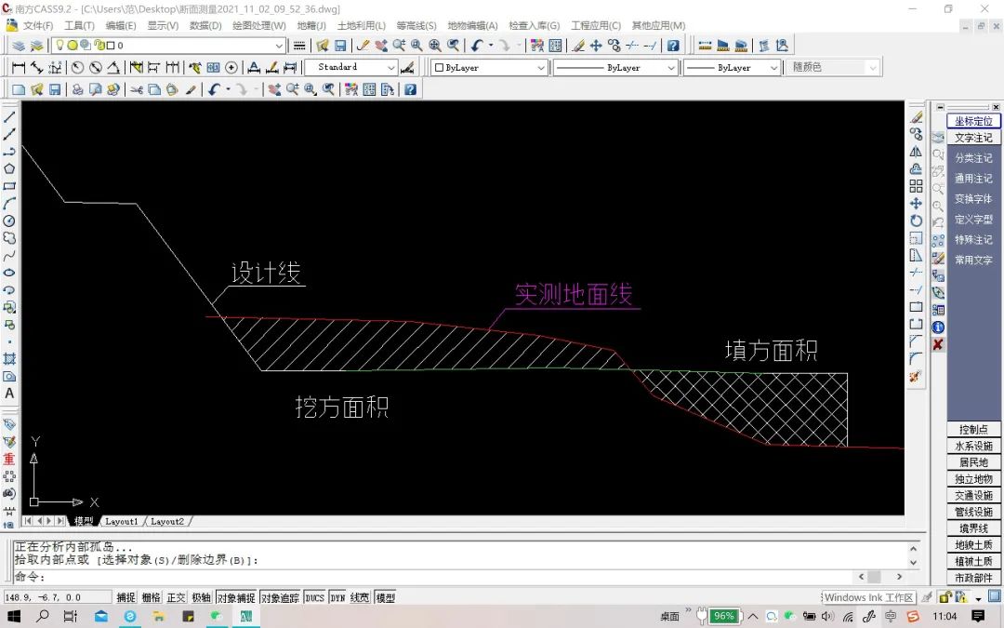Click the Cut scissors icon

tap(137, 89)
